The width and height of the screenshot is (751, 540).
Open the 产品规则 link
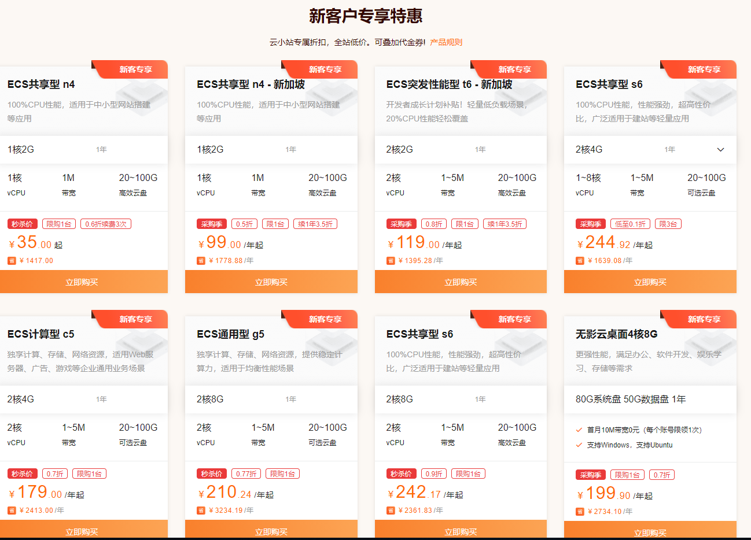point(446,42)
